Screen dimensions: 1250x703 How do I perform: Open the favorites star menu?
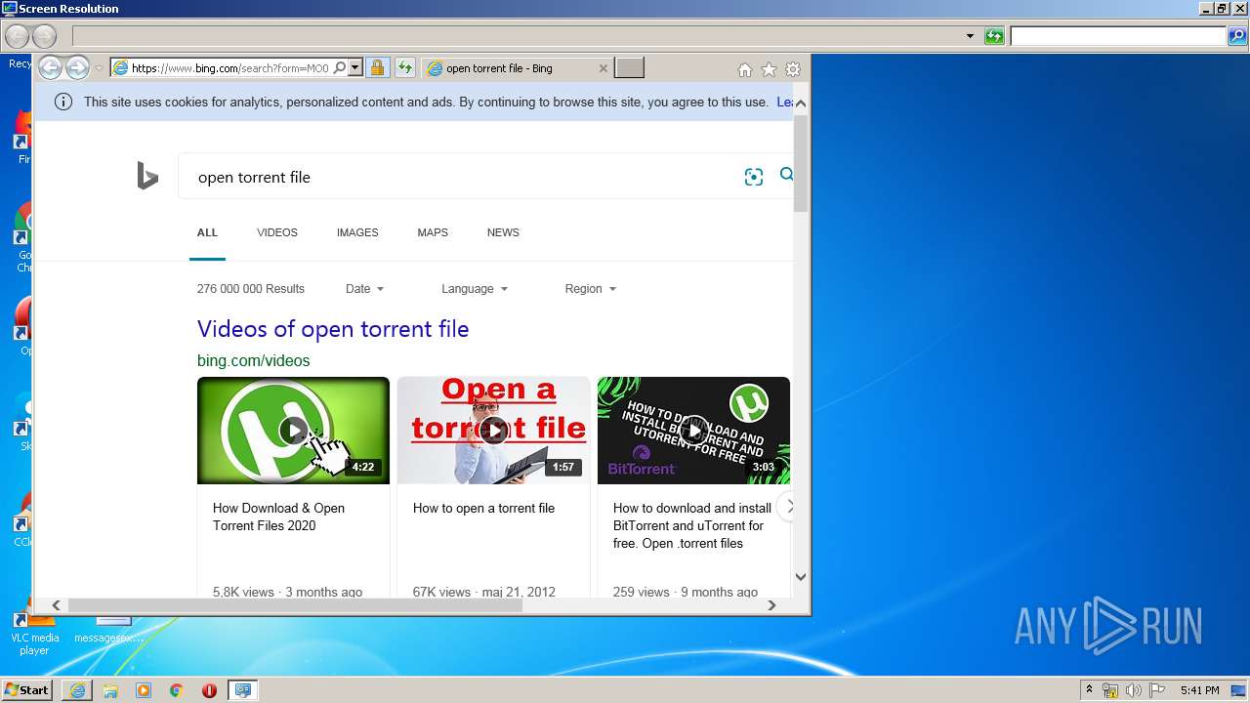(769, 69)
